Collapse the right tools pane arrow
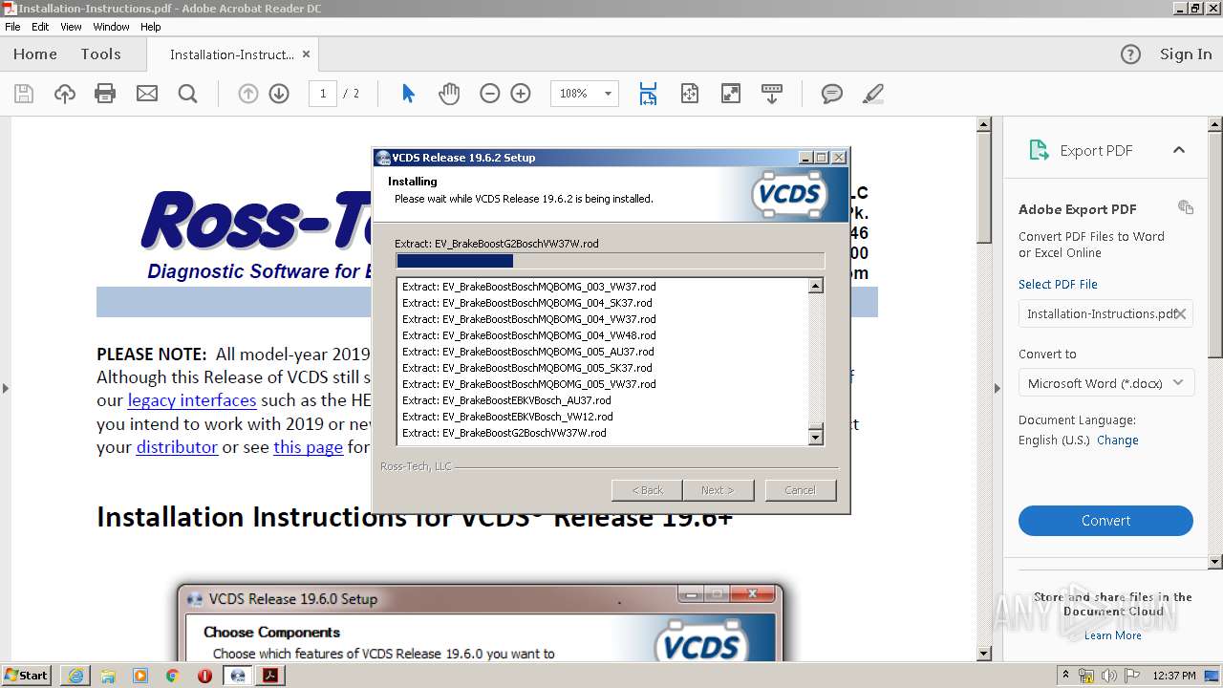This screenshot has height=688, width=1223. click(x=997, y=388)
